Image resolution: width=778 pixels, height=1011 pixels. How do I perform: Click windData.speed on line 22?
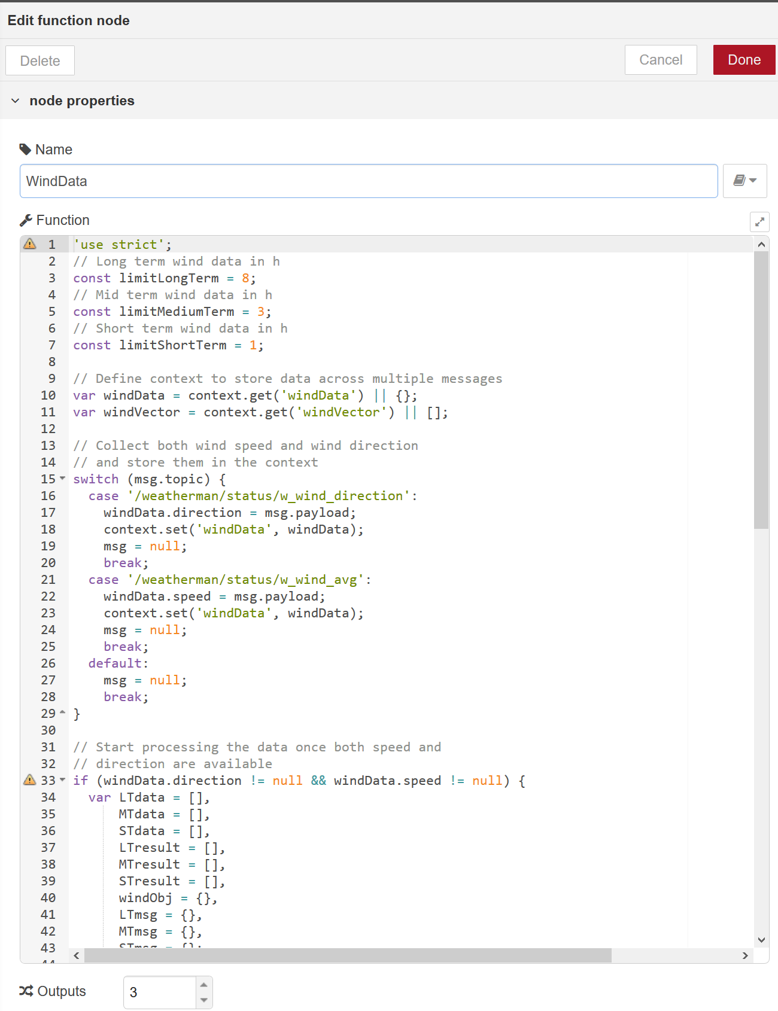tap(157, 596)
